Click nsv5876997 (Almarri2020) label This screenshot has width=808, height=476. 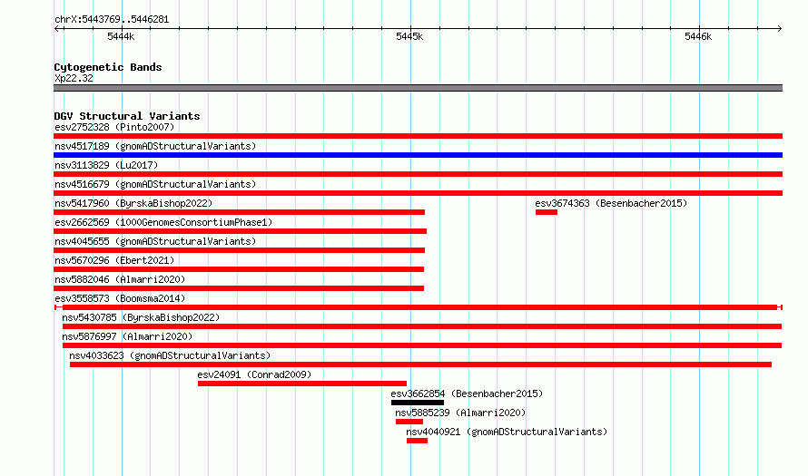[x=127, y=336]
